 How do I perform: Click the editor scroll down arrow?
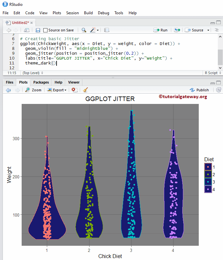click(x=220, y=68)
